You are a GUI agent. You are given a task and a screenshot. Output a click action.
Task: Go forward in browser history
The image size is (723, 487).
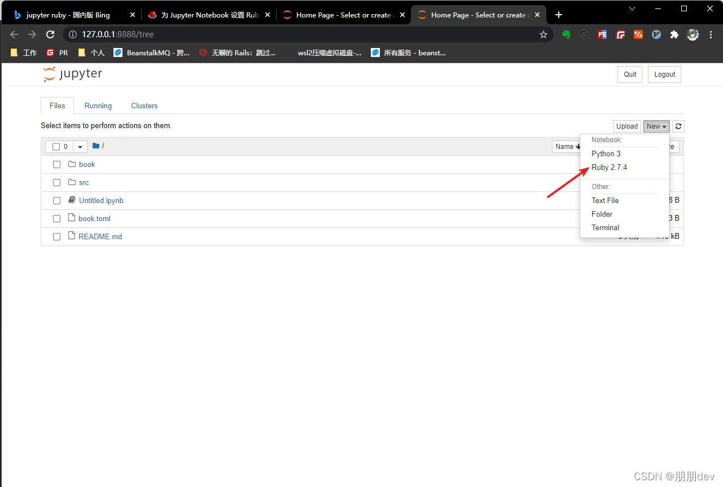pyautogui.click(x=32, y=34)
